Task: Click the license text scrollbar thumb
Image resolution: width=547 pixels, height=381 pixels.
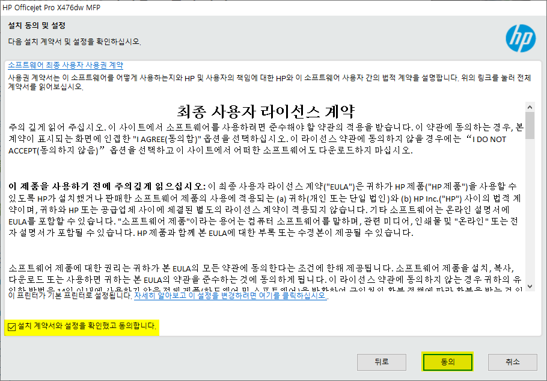Action: click(x=530, y=125)
